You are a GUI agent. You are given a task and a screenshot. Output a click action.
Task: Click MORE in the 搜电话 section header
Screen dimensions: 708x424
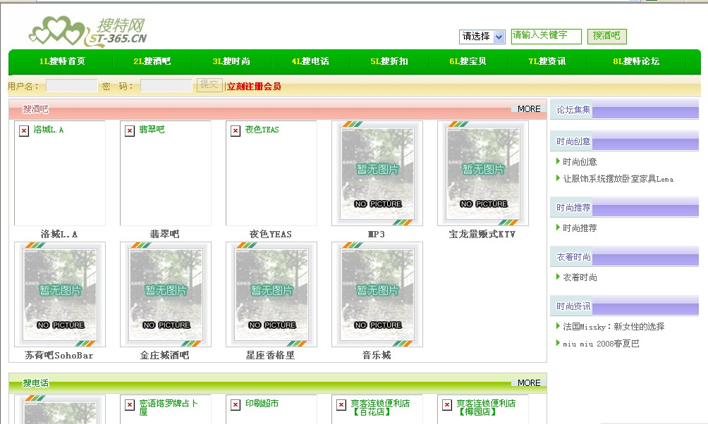[529, 382]
